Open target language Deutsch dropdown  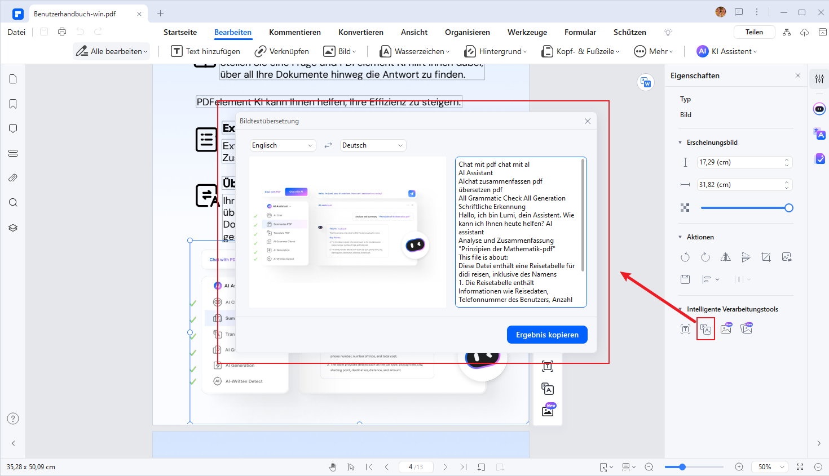373,145
